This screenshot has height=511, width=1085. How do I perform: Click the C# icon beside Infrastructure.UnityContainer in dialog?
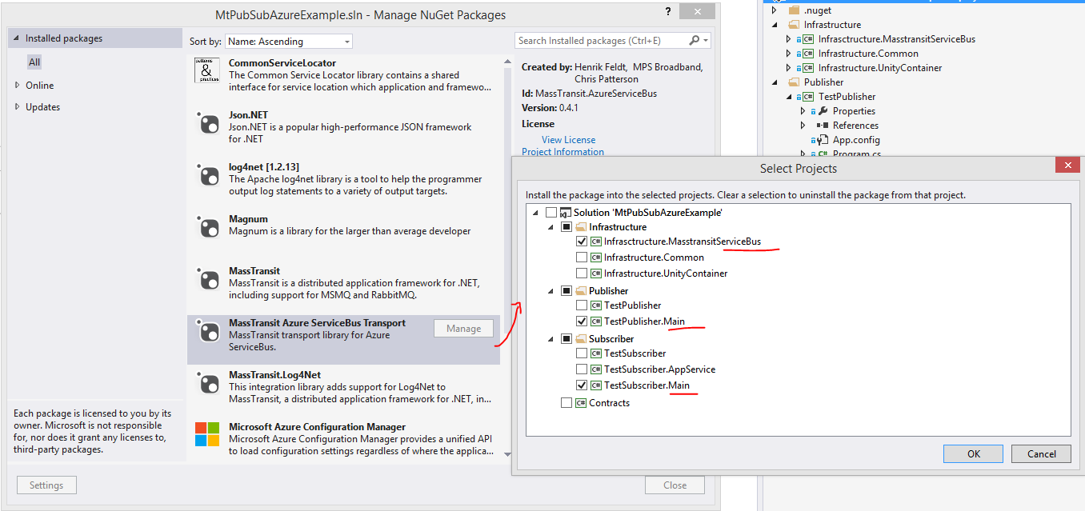click(595, 273)
